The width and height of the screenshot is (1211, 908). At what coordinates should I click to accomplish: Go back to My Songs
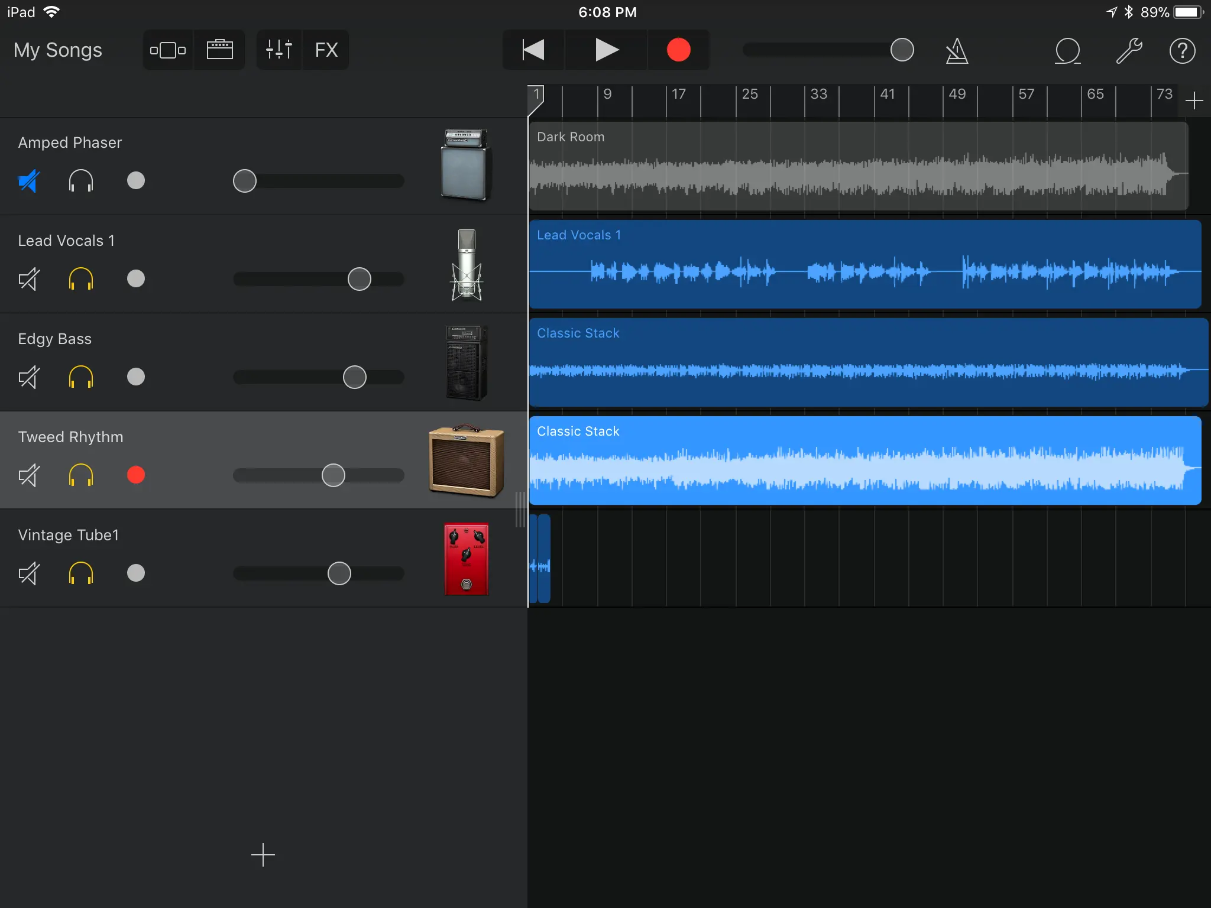(x=58, y=50)
